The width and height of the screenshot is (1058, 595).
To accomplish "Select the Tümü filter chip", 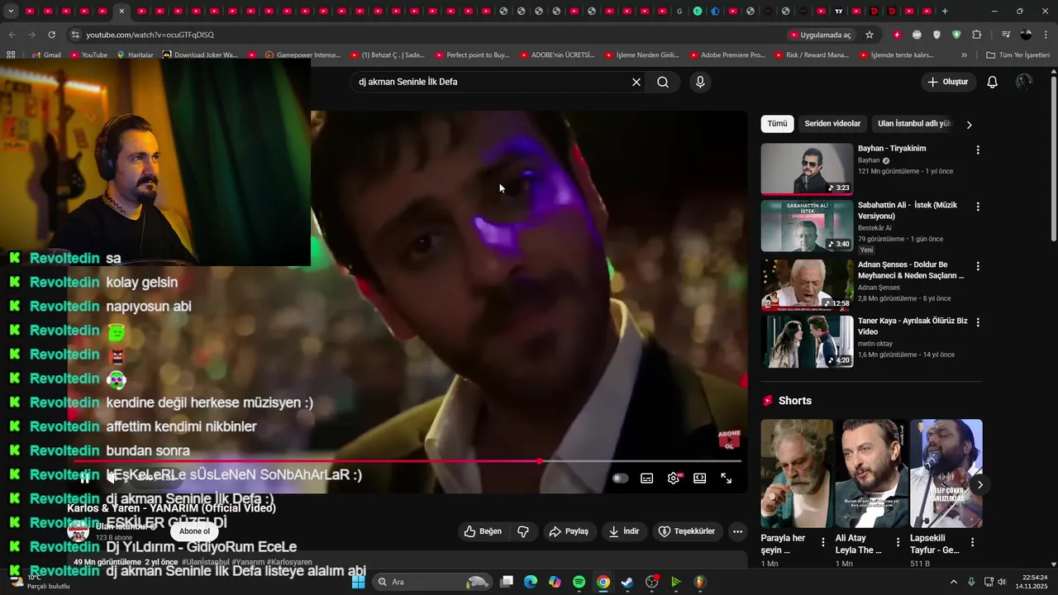I will pyautogui.click(x=777, y=124).
